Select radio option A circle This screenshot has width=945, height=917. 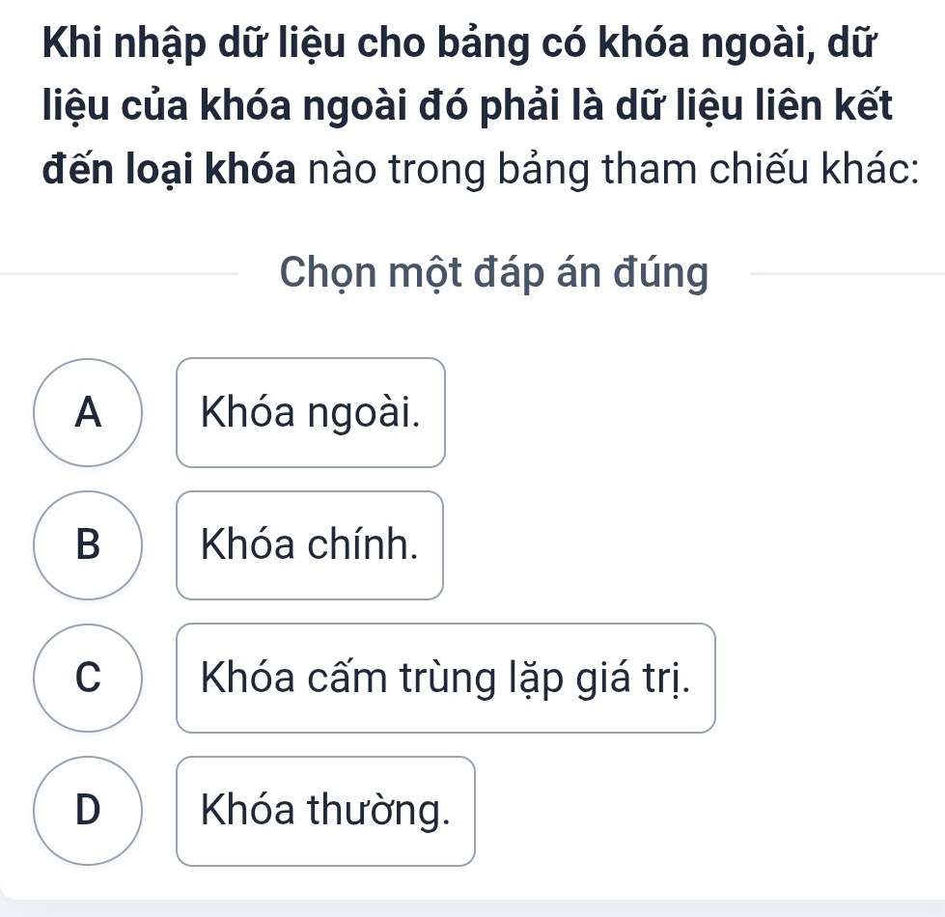coord(88,412)
